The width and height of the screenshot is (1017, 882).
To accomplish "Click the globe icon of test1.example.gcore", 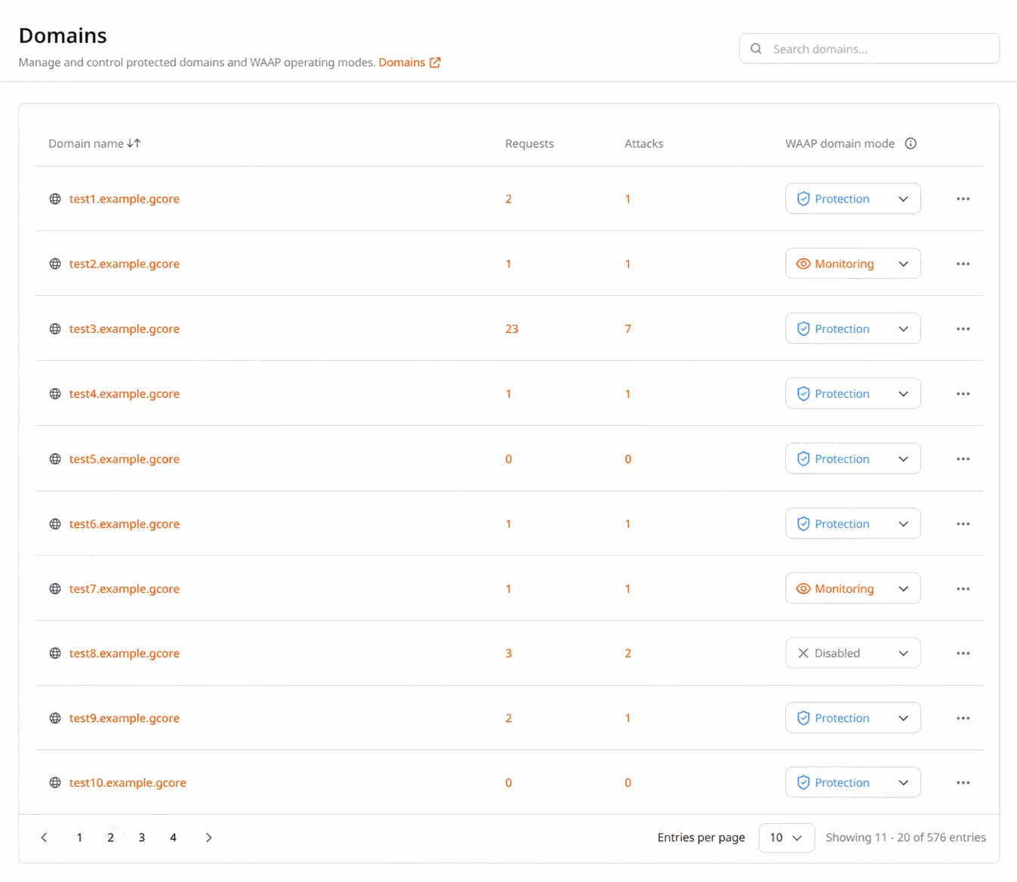I will (55, 199).
